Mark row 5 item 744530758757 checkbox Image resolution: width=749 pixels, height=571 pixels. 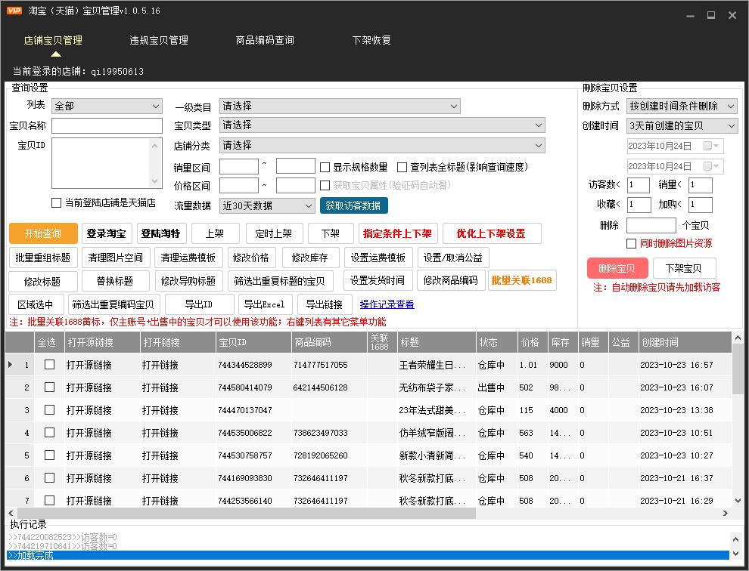(49, 455)
